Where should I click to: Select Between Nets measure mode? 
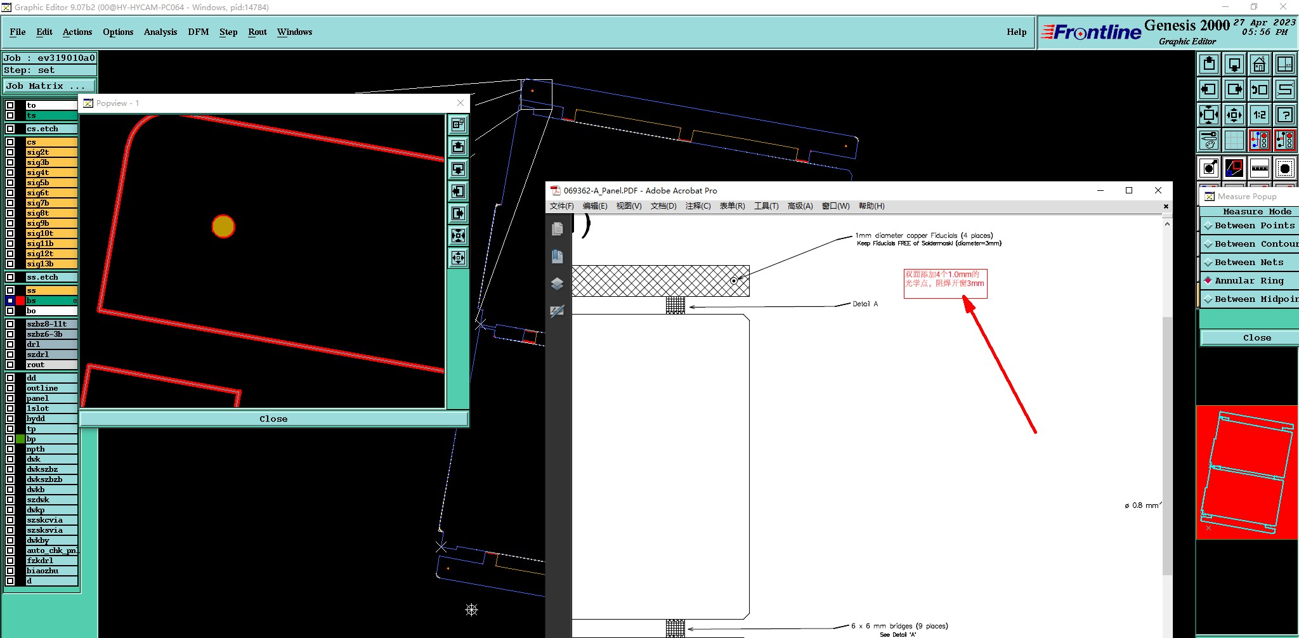[x=1250, y=263]
